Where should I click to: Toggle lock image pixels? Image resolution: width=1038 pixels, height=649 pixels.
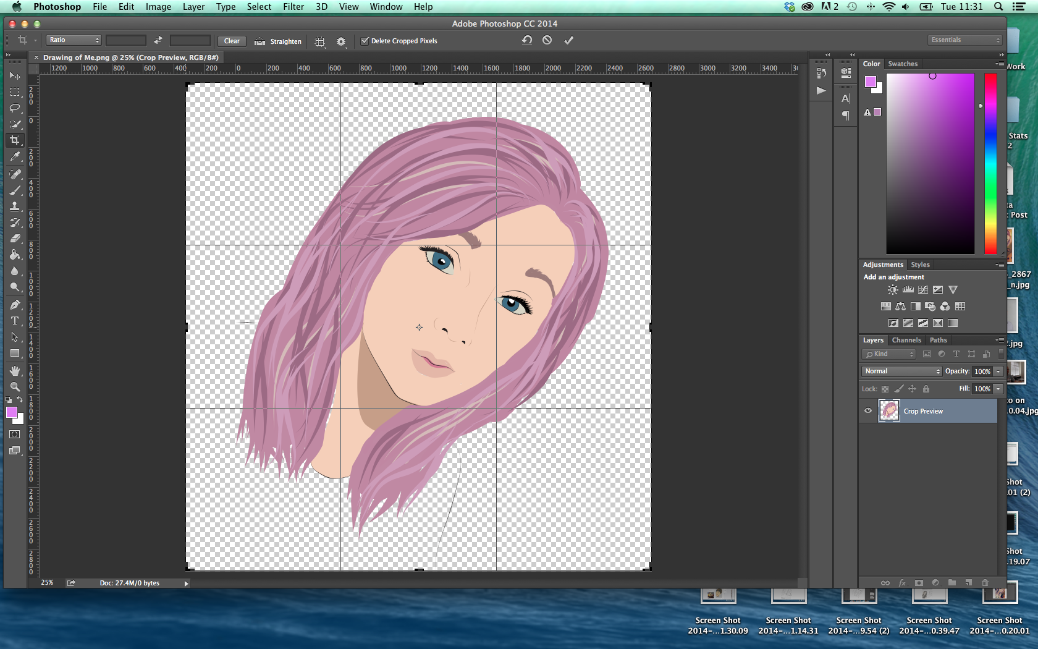898,389
